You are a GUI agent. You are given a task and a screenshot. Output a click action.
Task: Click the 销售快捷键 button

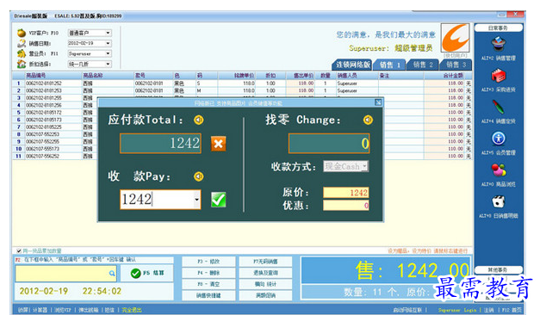[x=208, y=295]
